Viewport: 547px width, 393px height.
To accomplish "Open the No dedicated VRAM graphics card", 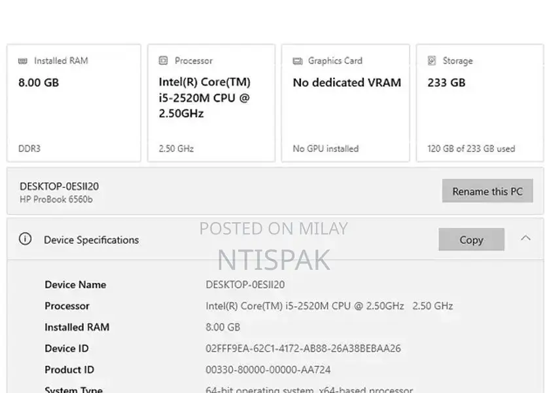I will [346, 103].
